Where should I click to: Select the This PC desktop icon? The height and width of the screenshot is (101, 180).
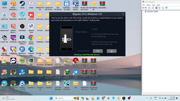pos(4,5)
